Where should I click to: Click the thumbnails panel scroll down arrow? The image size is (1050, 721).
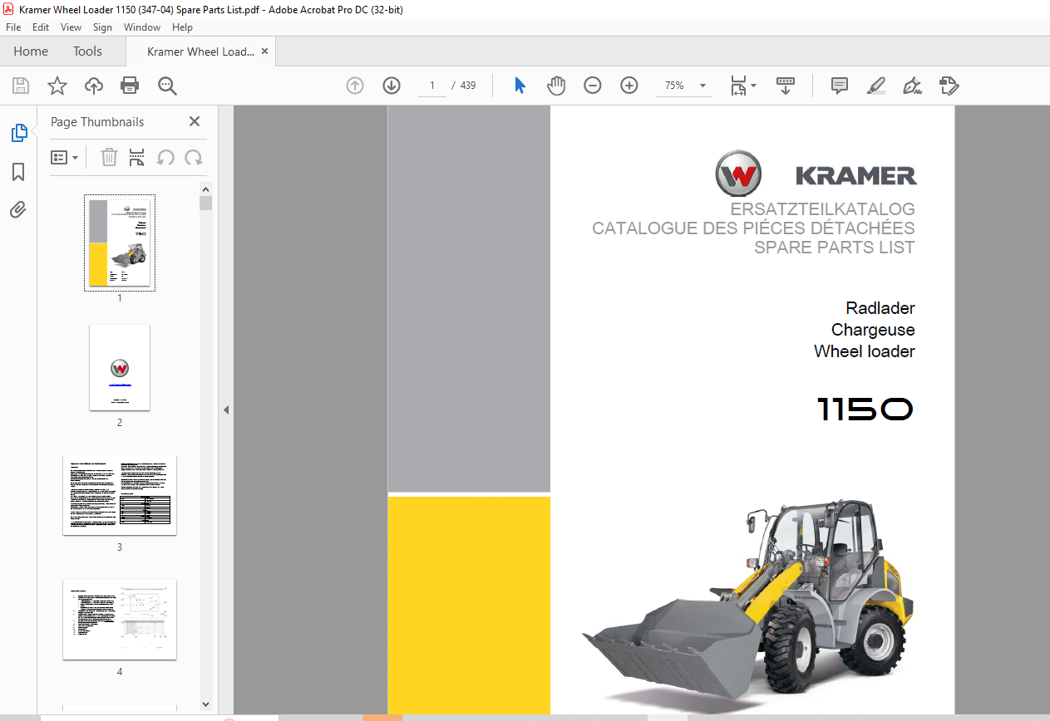click(x=206, y=704)
